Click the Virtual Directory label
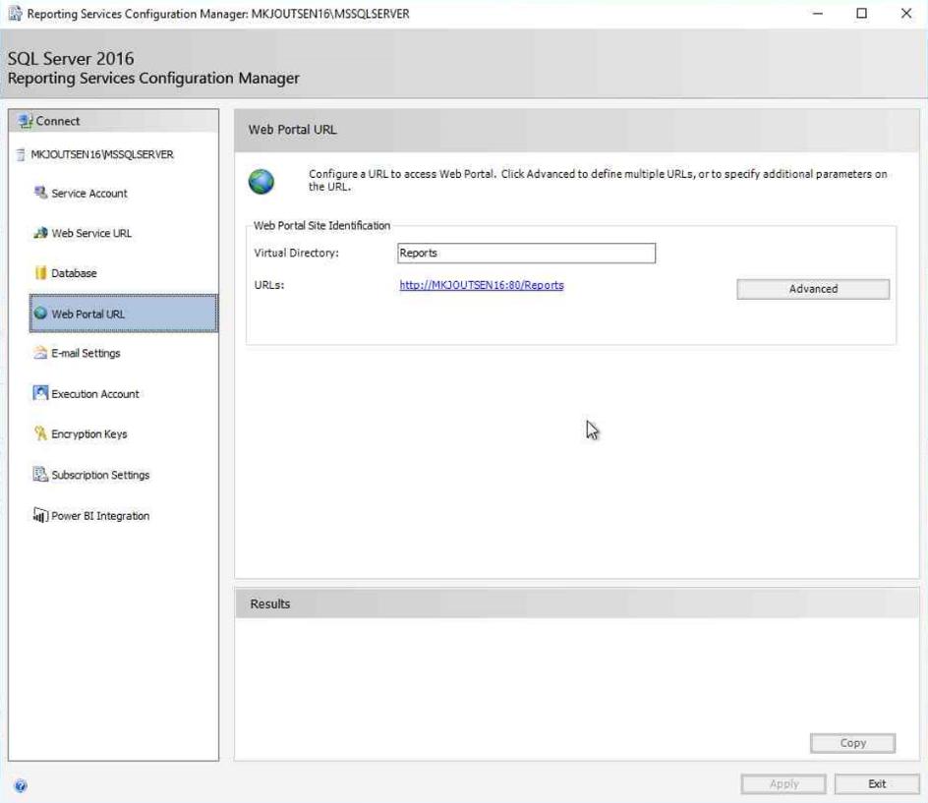The width and height of the screenshot is (928, 803). point(297,253)
